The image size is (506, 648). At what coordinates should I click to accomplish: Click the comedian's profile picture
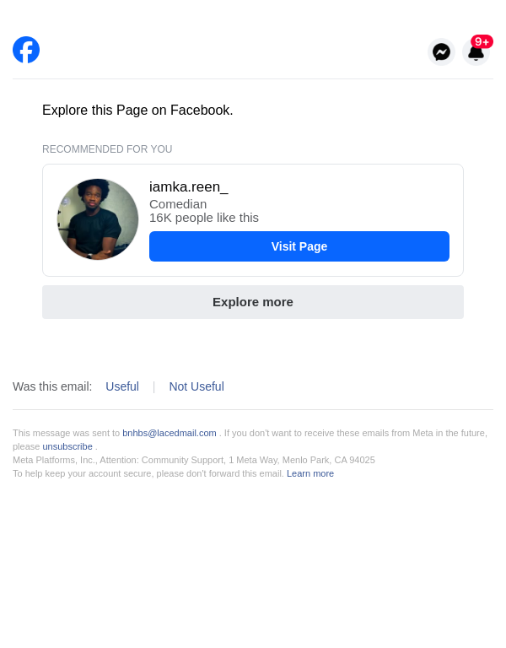[98, 219]
